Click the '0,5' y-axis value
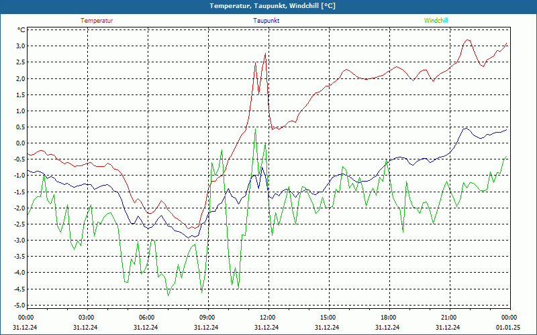This screenshot has width=537, height=335. (x=21, y=127)
